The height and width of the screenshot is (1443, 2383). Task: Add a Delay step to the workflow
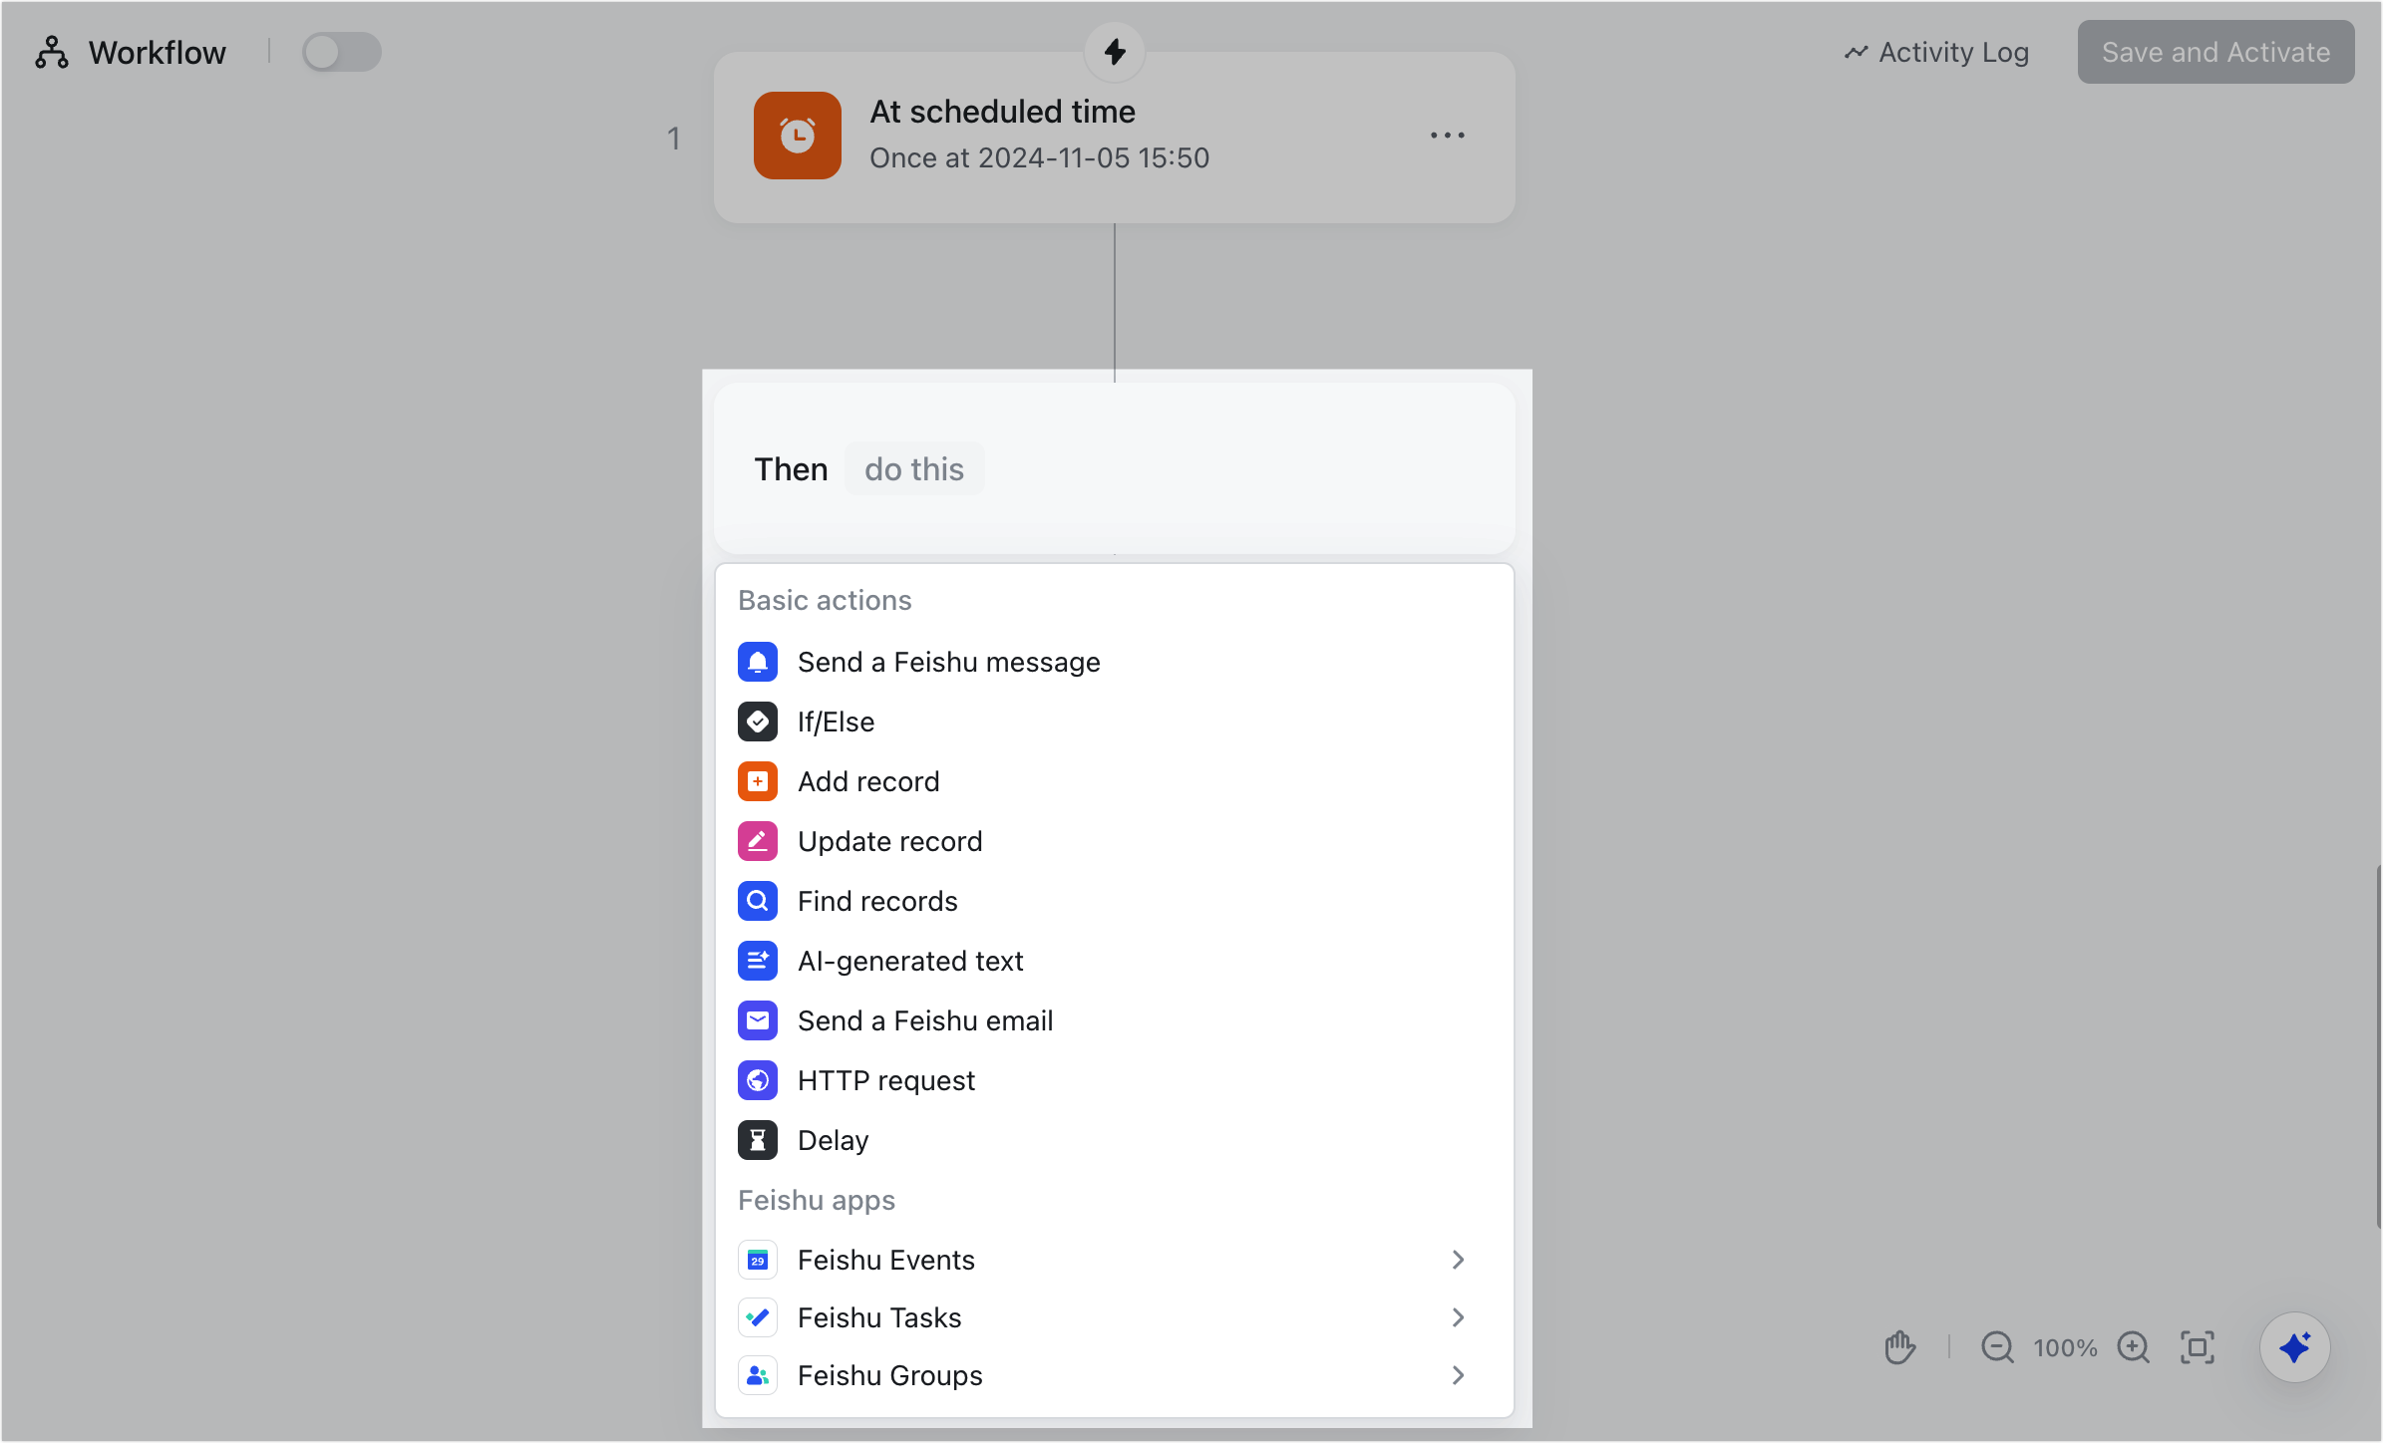pyautogui.click(x=832, y=1139)
